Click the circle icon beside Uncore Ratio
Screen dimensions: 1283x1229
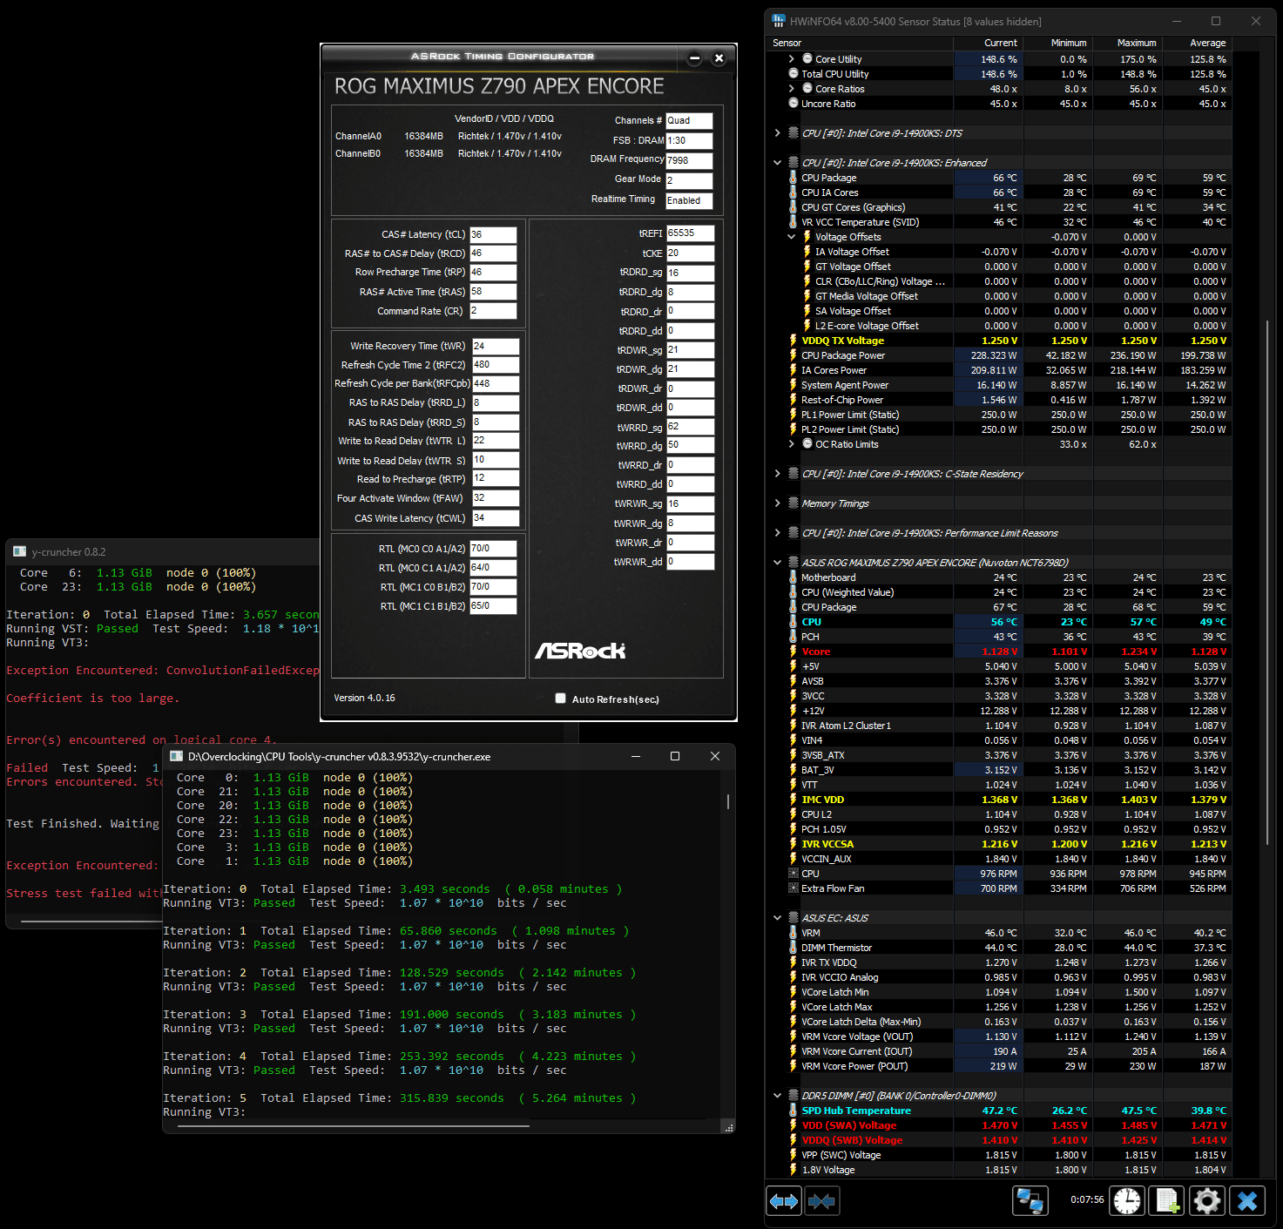click(x=793, y=104)
